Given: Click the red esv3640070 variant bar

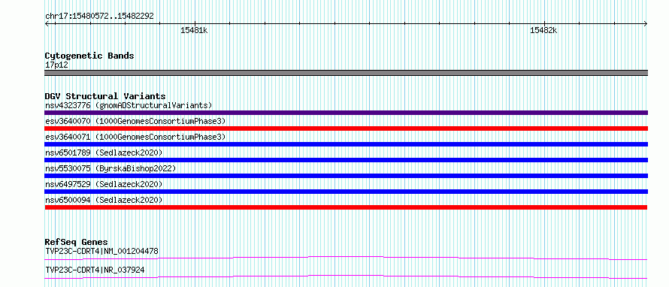Looking at the screenshot, I should pyautogui.click(x=346, y=128).
